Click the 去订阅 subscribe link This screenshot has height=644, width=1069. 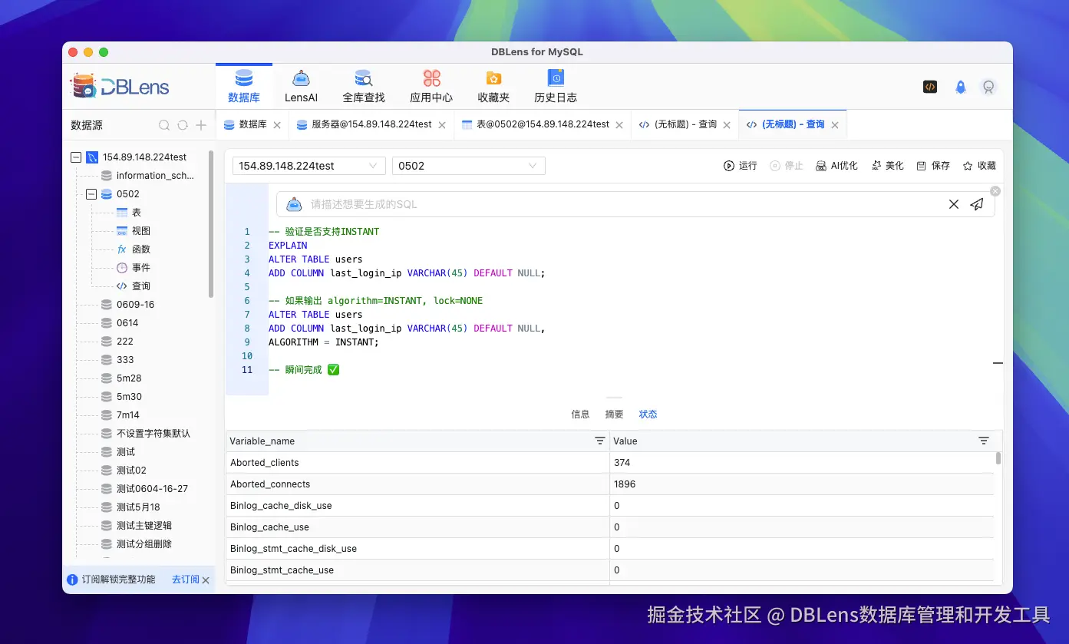[185, 580]
